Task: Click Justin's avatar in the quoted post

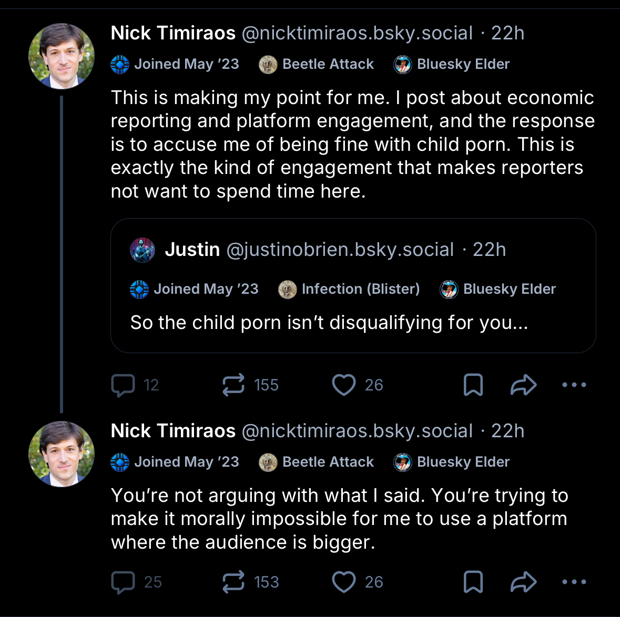Action: [x=143, y=250]
